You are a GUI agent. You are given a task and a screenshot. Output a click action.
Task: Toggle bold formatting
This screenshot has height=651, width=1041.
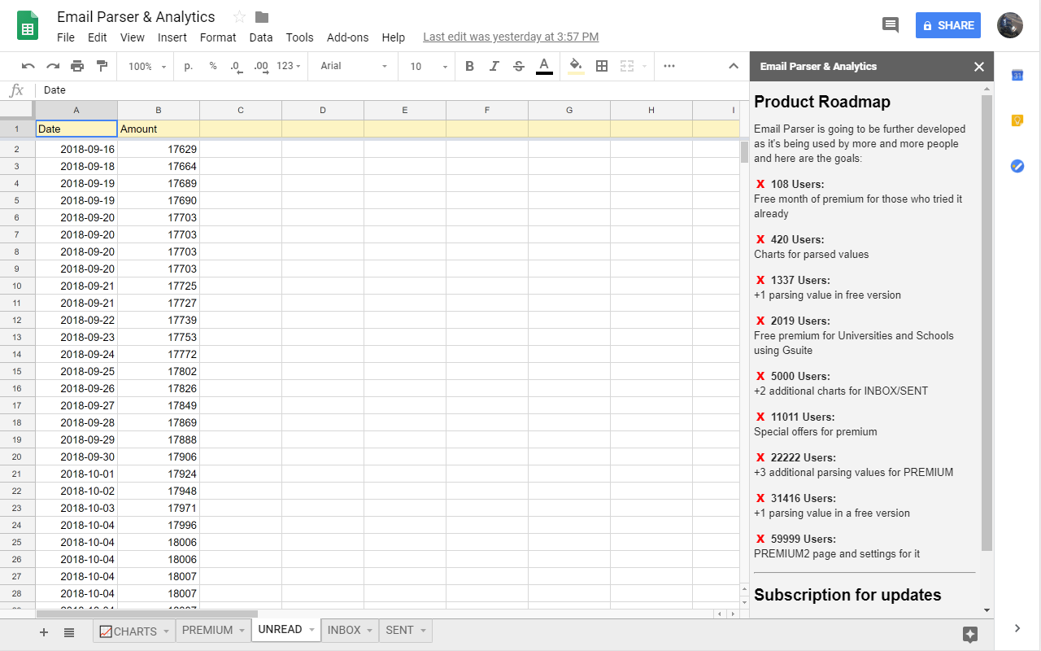[469, 66]
